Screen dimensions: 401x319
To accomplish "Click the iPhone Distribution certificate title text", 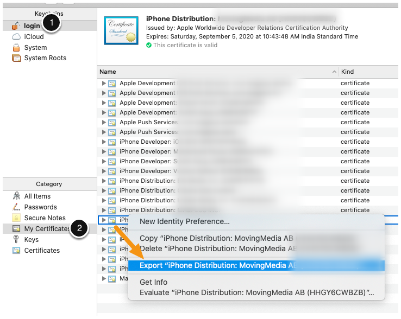I will [x=181, y=19].
